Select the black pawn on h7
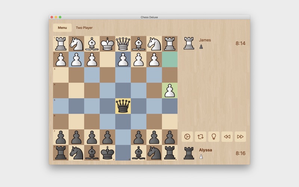299x187 pixels. [x=61, y=137]
